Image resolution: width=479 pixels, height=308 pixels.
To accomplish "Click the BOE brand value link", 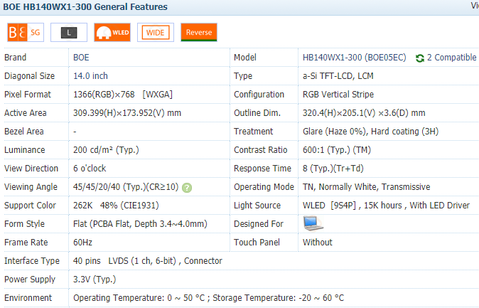I will [81, 58].
